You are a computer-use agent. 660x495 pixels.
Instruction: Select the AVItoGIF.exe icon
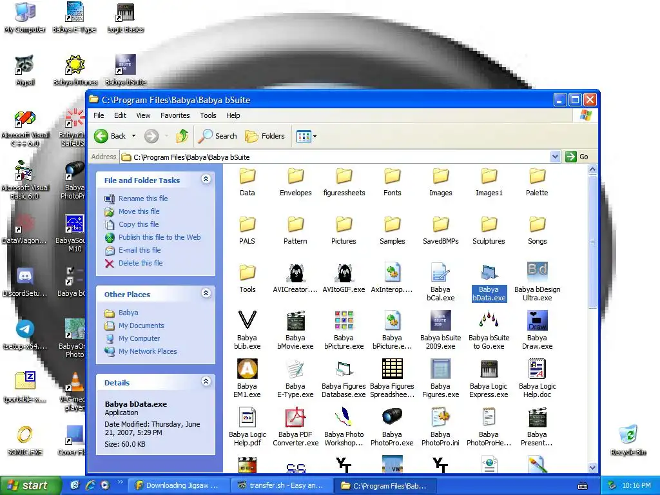coord(344,273)
